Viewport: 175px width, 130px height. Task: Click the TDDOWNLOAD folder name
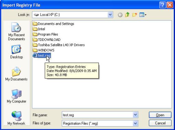click(49, 40)
